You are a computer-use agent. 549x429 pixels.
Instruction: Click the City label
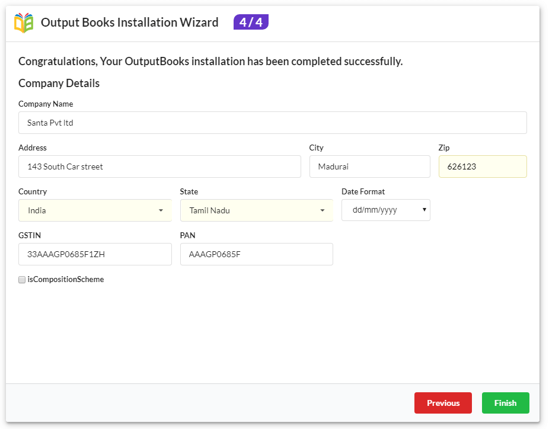click(x=316, y=148)
